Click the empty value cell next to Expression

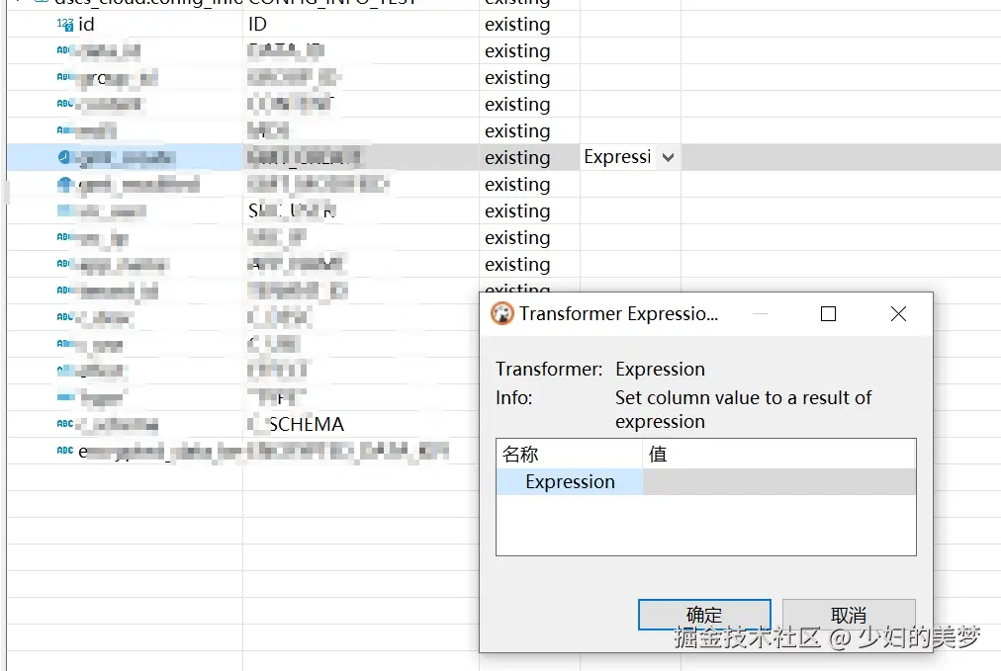(x=778, y=482)
